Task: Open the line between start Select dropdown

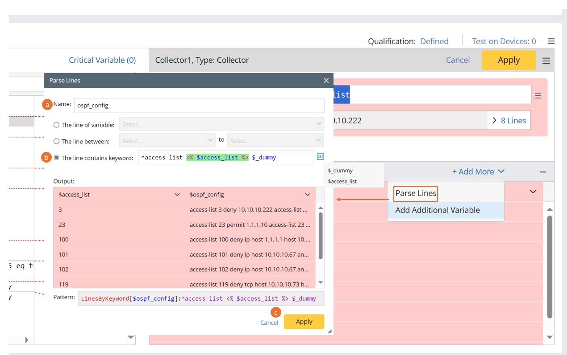Action: tap(168, 140)
